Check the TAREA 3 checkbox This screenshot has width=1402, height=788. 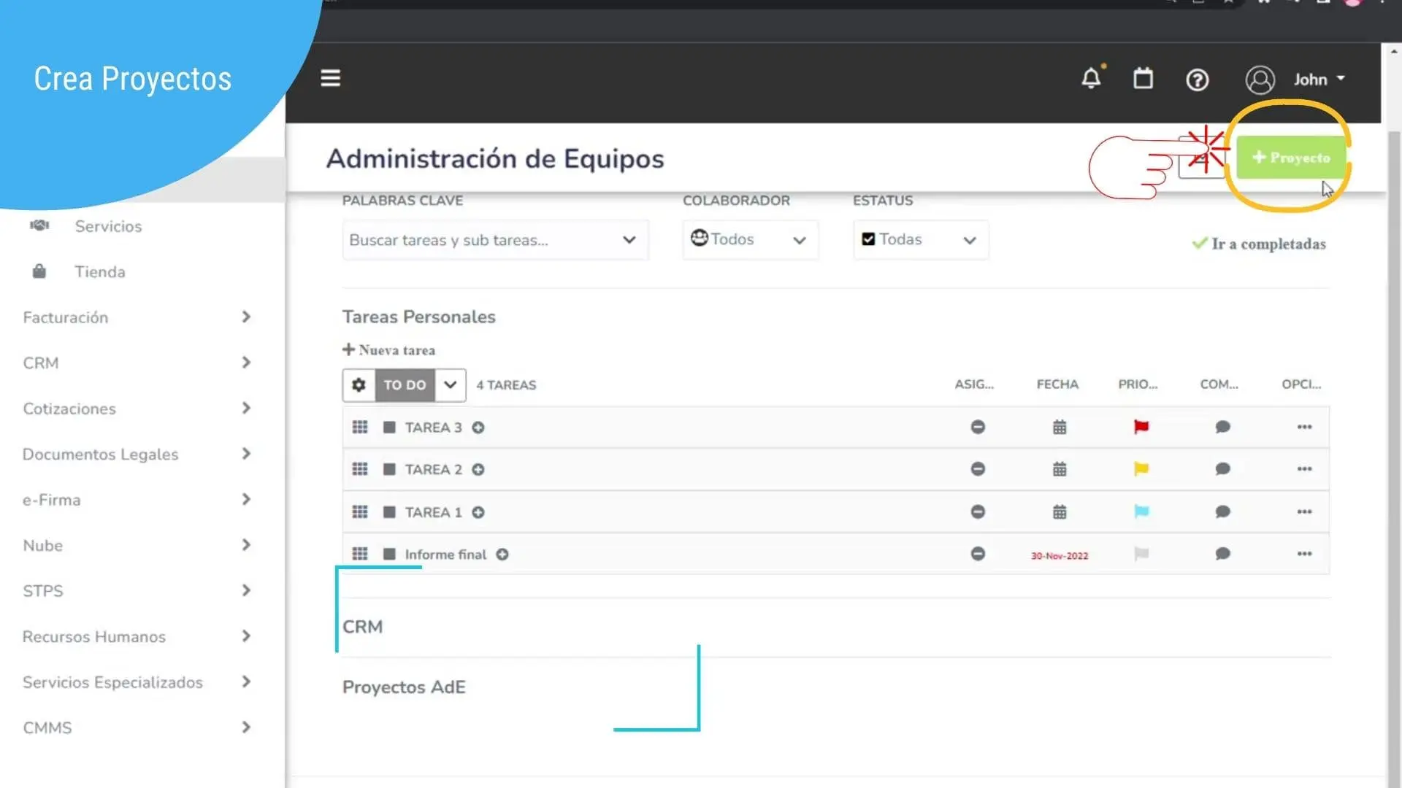click(x=389, y=428)
